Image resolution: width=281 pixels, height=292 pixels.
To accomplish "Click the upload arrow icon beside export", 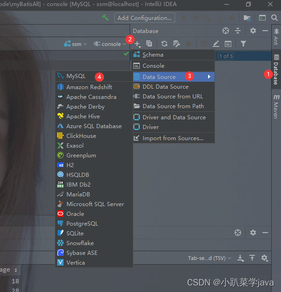I will coord(252,258).
